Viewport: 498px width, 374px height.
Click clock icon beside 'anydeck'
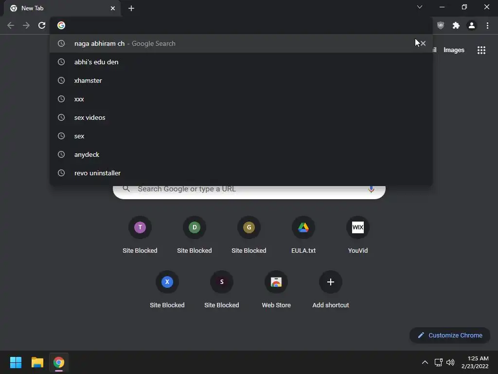pyautogui.click(x=61, y=154)
